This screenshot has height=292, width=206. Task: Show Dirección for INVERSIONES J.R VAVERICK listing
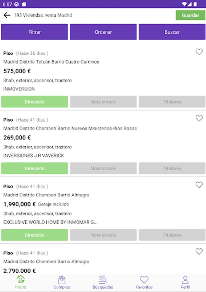(34, 168)
